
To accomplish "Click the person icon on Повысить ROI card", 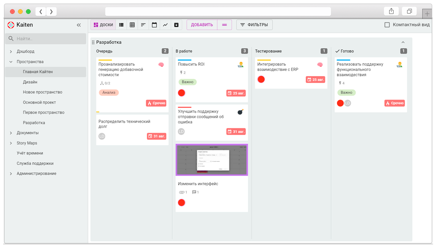I will click(x=240, y=65).
